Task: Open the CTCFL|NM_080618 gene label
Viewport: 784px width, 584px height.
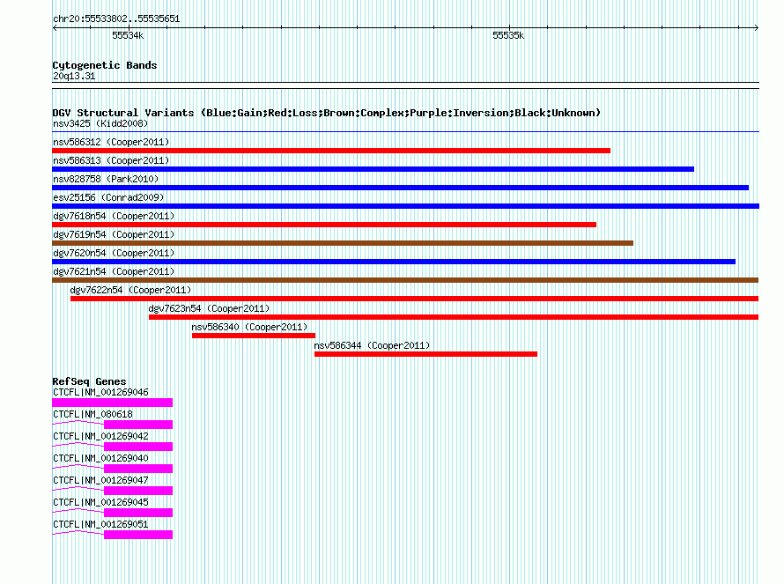Action: tap(93, 414)
